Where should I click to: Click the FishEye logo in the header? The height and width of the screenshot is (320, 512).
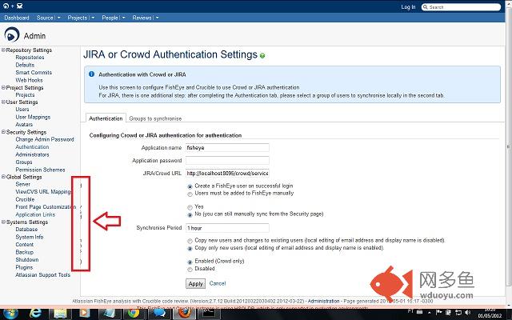(x=6, y=6)
